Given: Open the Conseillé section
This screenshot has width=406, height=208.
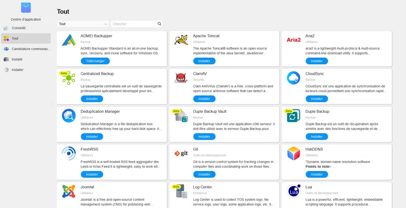Looking at the screenshot, I should [26, 28].
